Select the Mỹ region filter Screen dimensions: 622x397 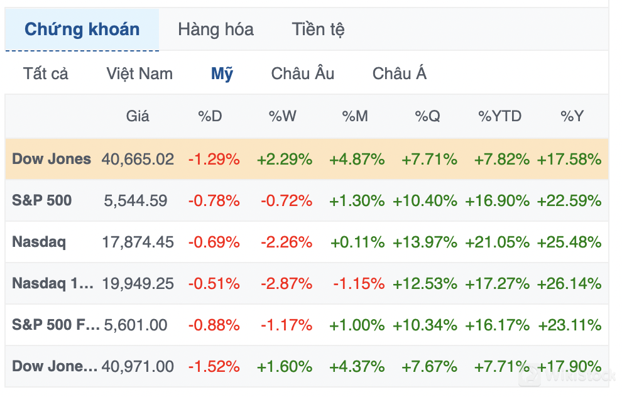pyautogui.click(x=222, y=74)
